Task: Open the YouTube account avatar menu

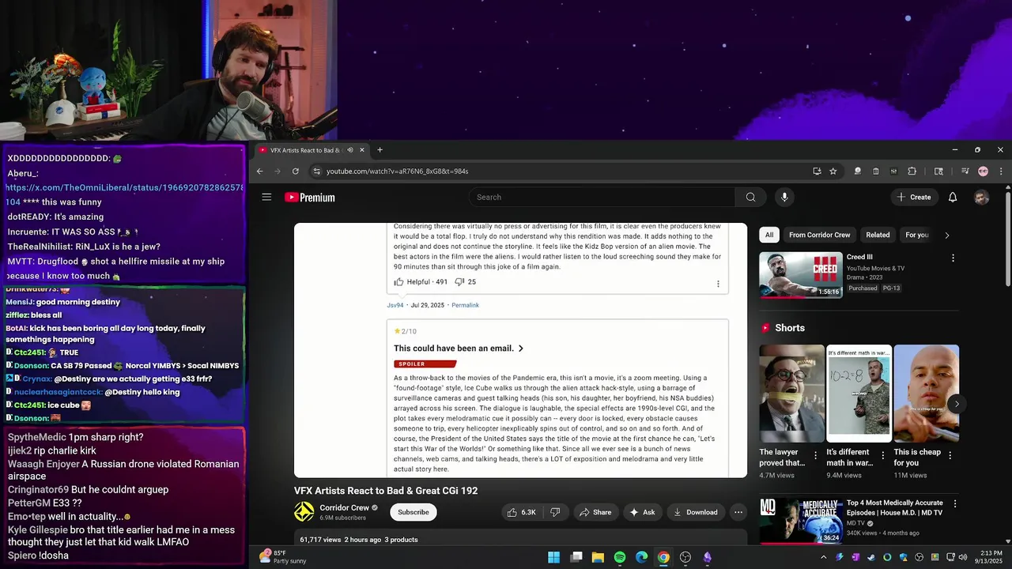Action: pos(981,198)
